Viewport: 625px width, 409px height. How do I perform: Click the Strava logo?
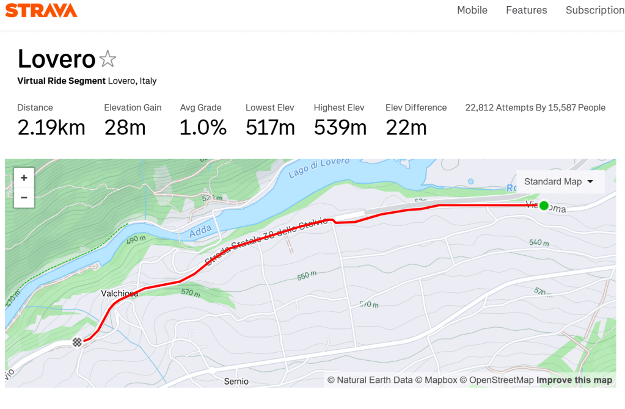pyautogui.click(x=41, y=10)
